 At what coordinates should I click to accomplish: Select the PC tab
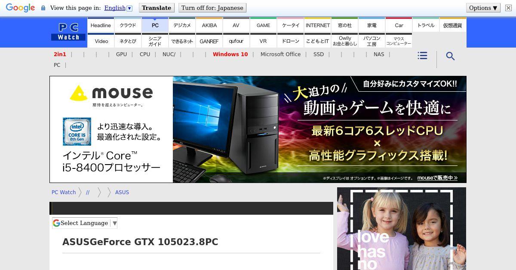tap(155, 25)
